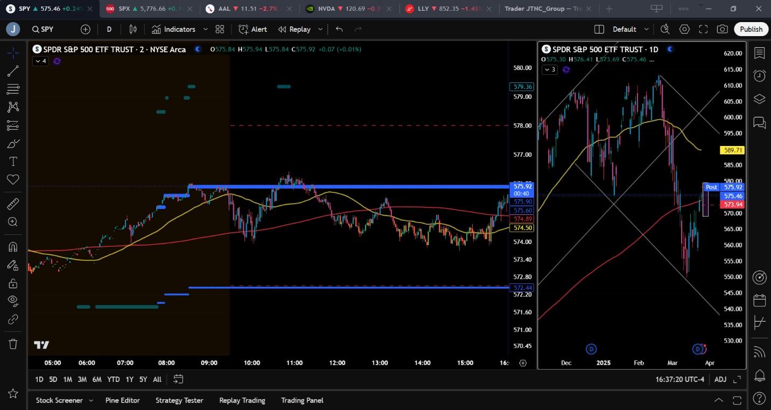Toggle hide all drawings eye icon
Image resolution: width=771 pixels, height=410 pixels.
click(13, 301)
